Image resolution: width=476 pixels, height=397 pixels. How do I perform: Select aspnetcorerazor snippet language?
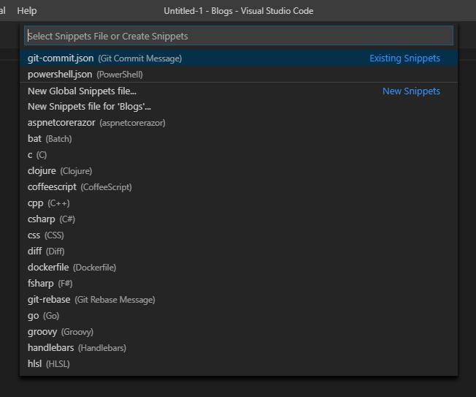pyautogui.click(x=239, y=123)
